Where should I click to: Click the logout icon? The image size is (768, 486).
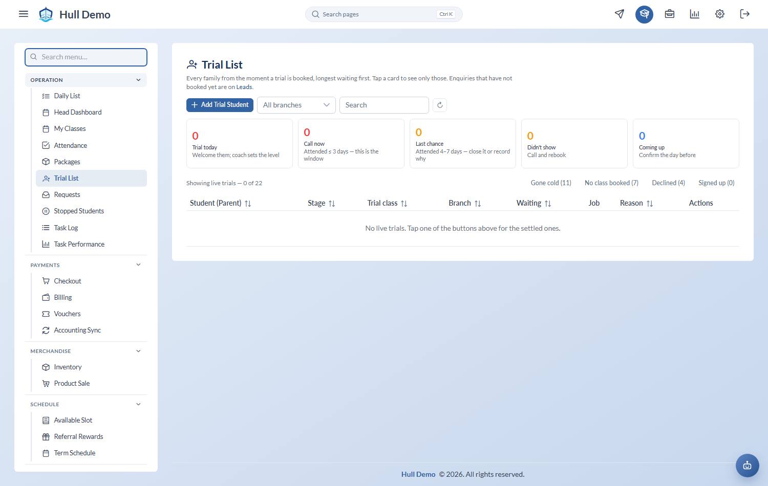pyautogui.click(x=744, y=14)
